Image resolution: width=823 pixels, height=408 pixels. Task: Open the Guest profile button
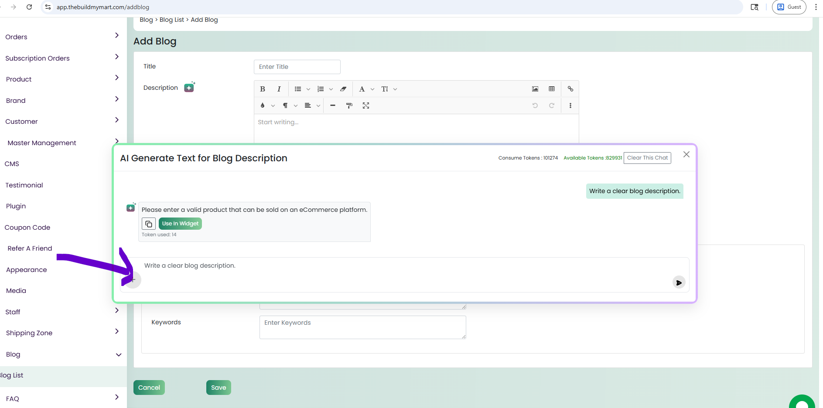click(789, 7)
